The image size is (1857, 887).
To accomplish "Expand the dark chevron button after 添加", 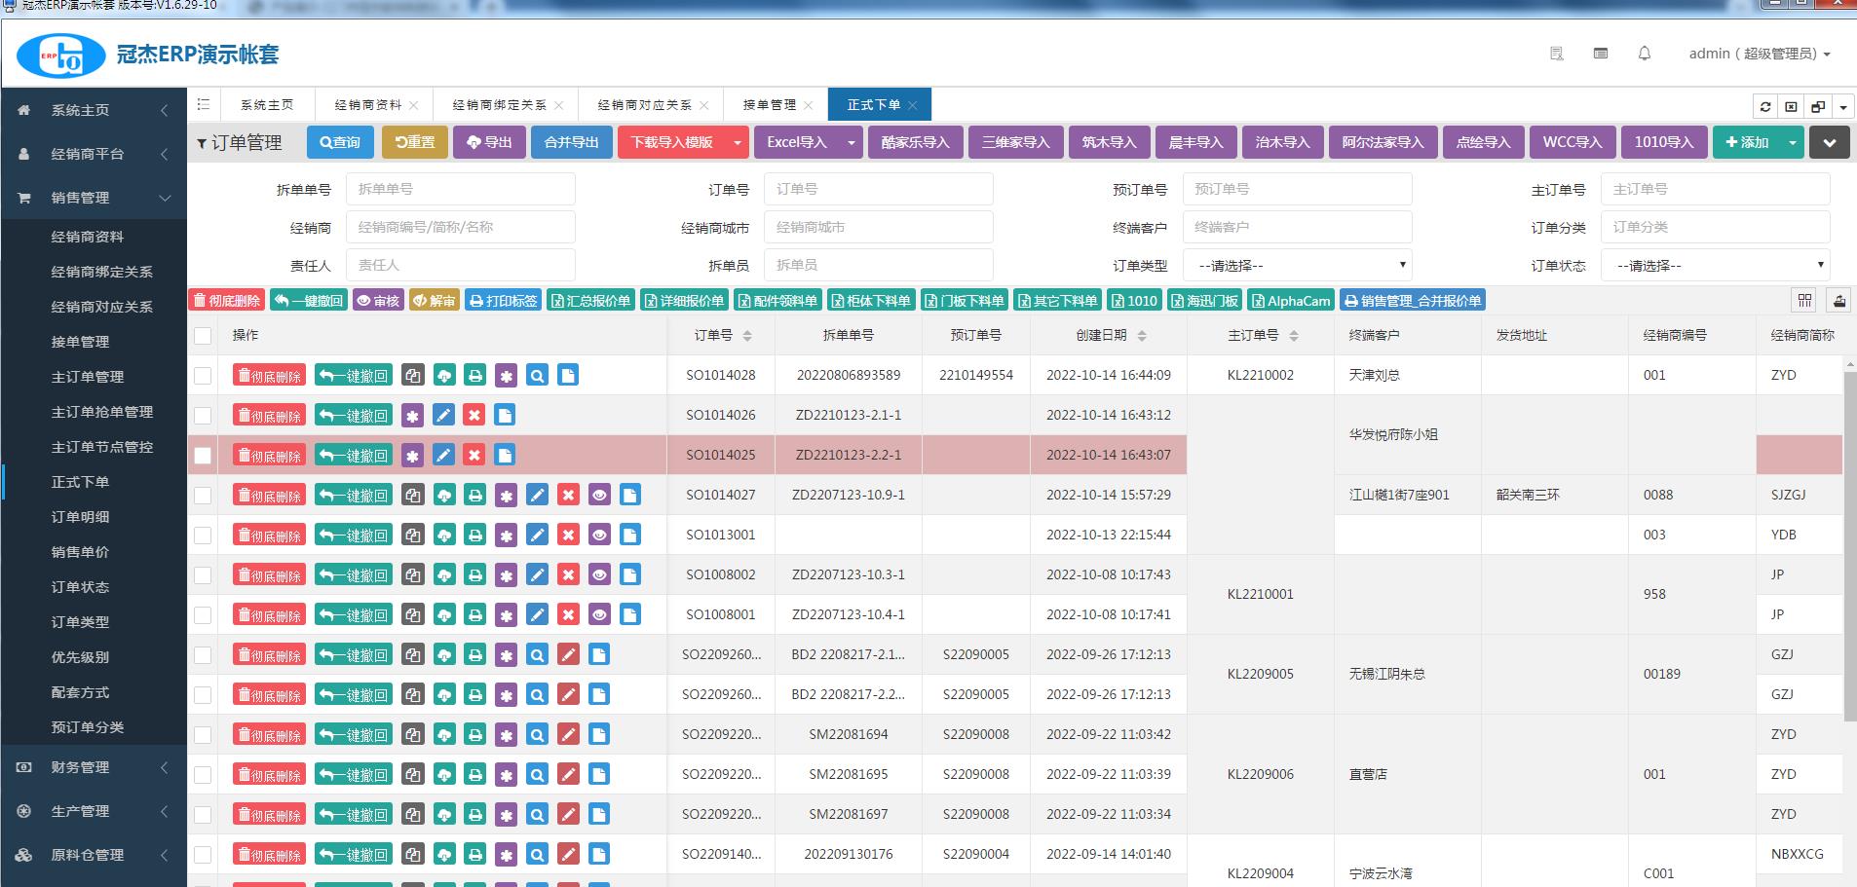I will pyautogui.click(x=1830, y=142).
